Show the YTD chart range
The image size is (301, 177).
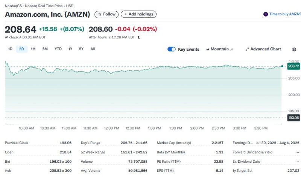[x=58, y=49]
